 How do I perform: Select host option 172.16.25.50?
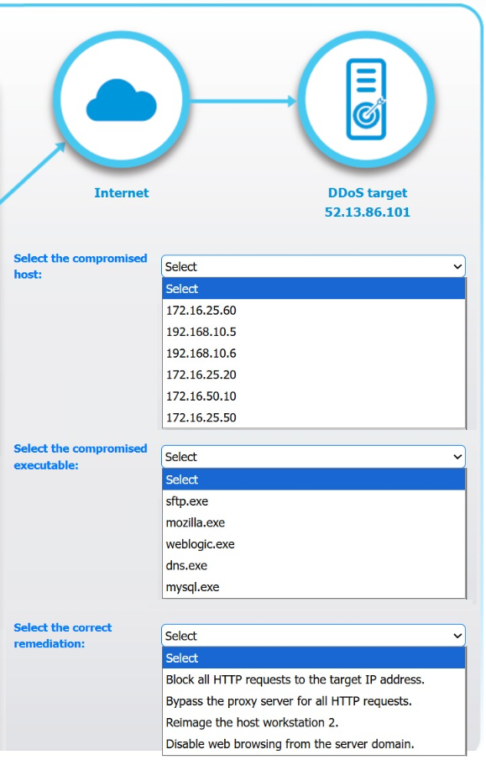[313, 417]
